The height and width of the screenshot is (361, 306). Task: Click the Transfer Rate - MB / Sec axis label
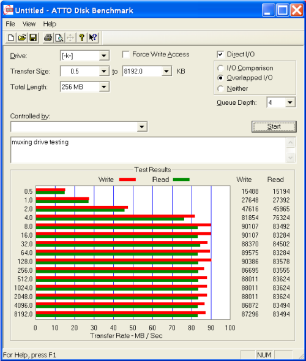point(126,336)
